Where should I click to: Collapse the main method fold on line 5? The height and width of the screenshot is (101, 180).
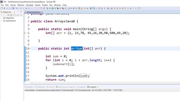(x=30, y=29)
